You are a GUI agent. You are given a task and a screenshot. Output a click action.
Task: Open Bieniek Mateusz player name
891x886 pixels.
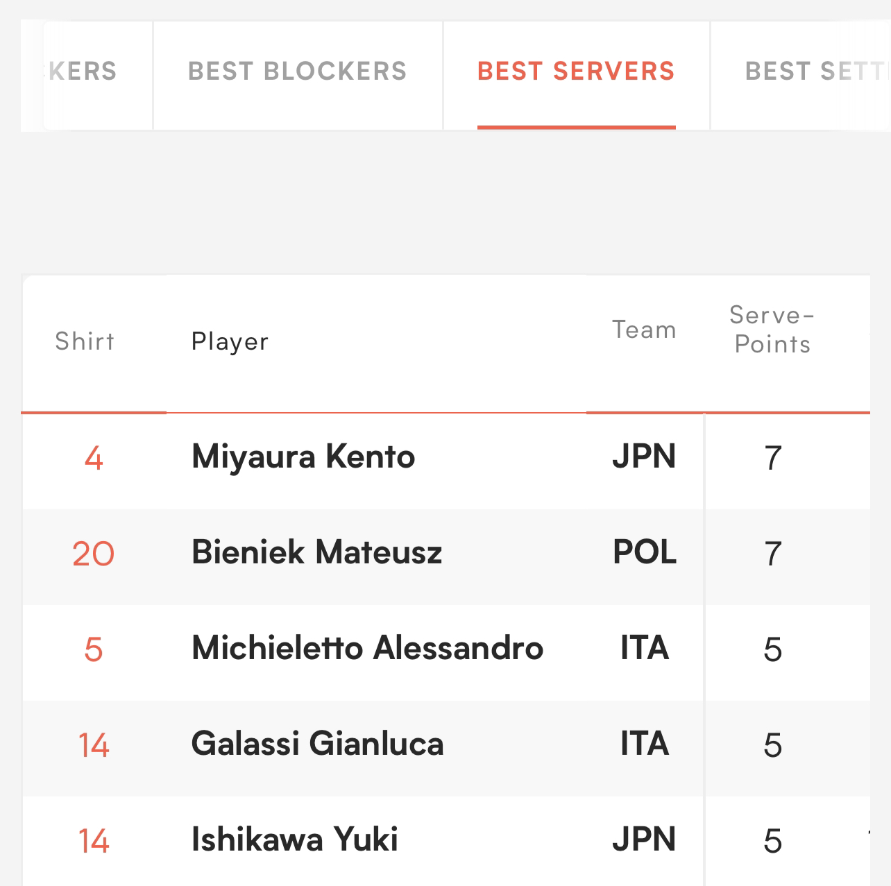click(x=316, y=552)
